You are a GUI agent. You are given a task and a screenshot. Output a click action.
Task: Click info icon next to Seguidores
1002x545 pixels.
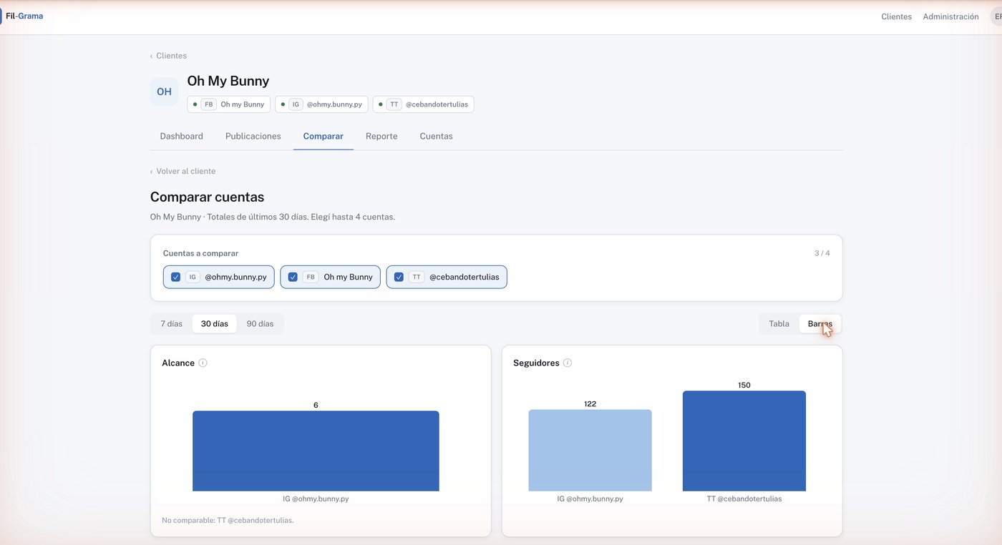coord(568,363)
